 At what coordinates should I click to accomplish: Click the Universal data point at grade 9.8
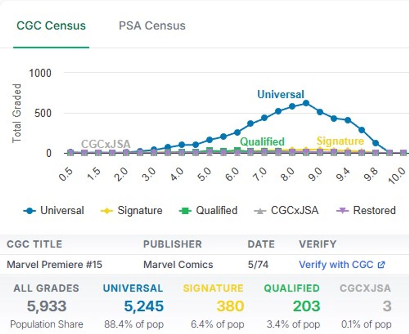(375, 143)
